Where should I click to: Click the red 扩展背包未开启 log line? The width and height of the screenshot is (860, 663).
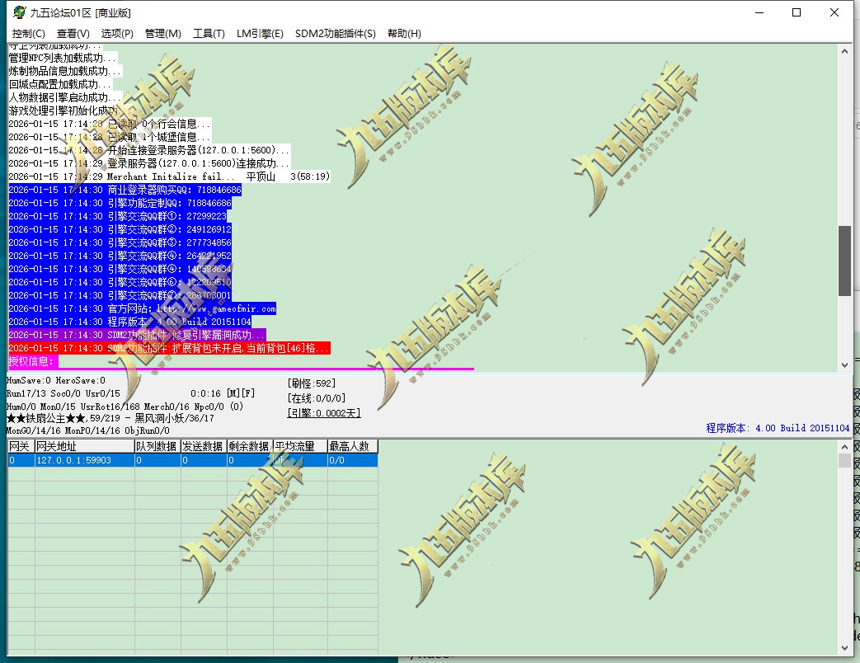pyautogui.click(x=170, y=348)
